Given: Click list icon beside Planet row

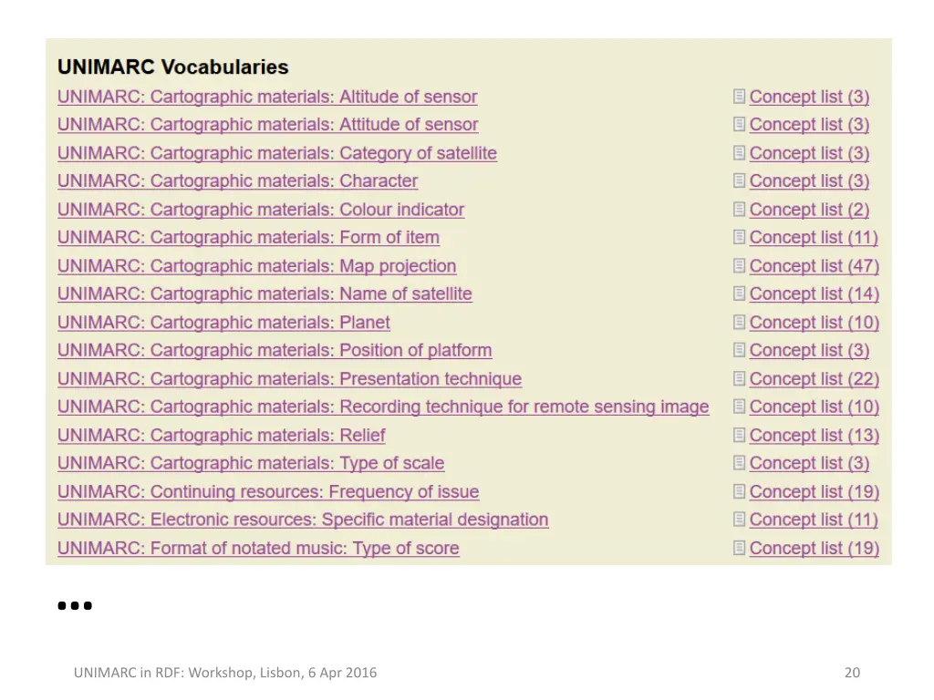Looking at the screenshot, I should 739,322.
